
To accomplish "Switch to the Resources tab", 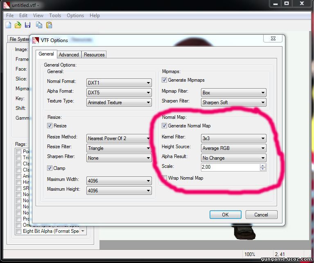I will [x=94, y=54].
